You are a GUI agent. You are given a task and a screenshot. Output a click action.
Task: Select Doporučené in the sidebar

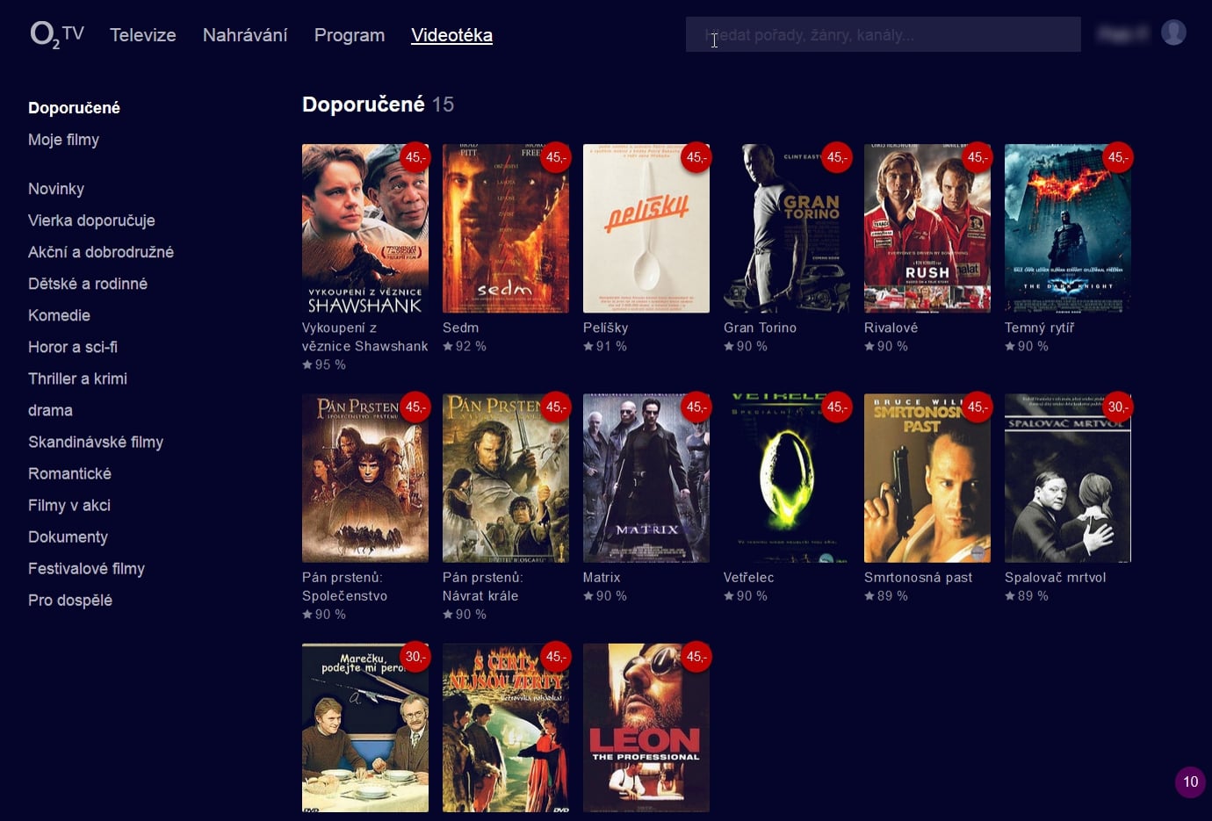tap(74, 108)
